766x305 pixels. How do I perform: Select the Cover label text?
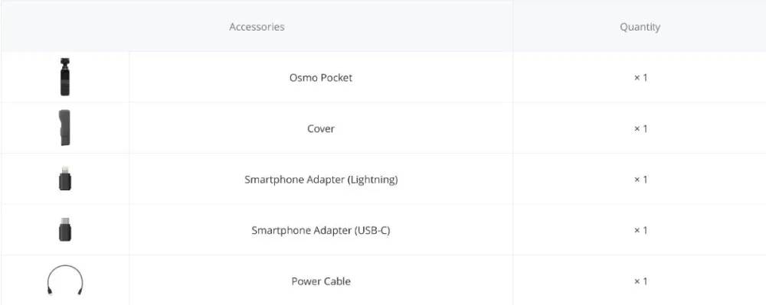[321, 128]
